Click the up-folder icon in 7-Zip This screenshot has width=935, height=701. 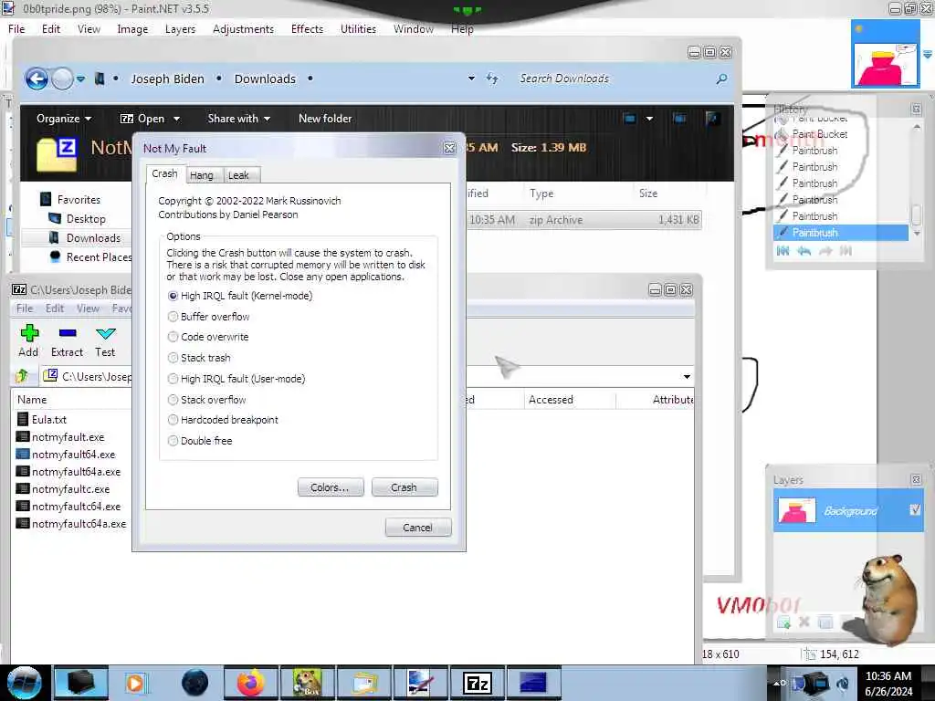(x=23, y=375)
